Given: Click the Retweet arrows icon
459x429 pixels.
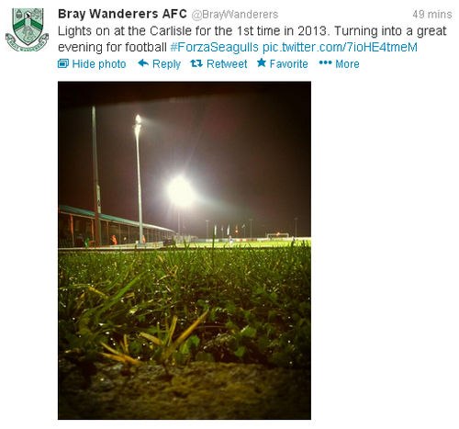Looking at the screenshot, I should pos(196,63).
